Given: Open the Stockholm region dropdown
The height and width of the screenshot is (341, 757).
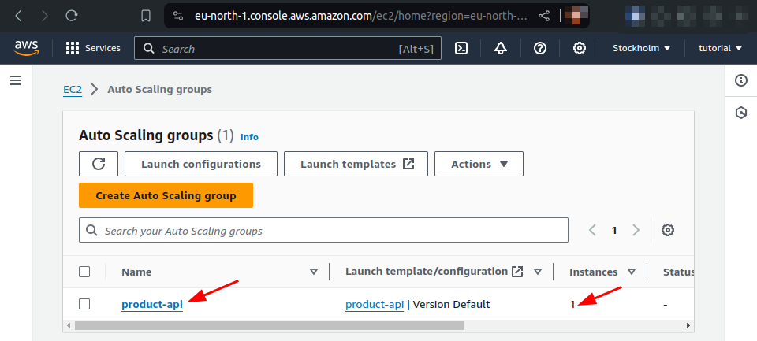Looking at the screenshot, I should 642,48.
